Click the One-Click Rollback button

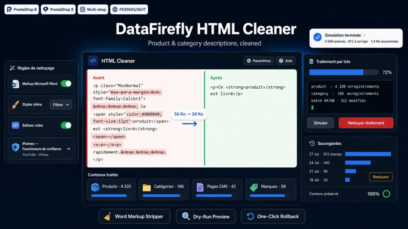[x=273, y=216]
